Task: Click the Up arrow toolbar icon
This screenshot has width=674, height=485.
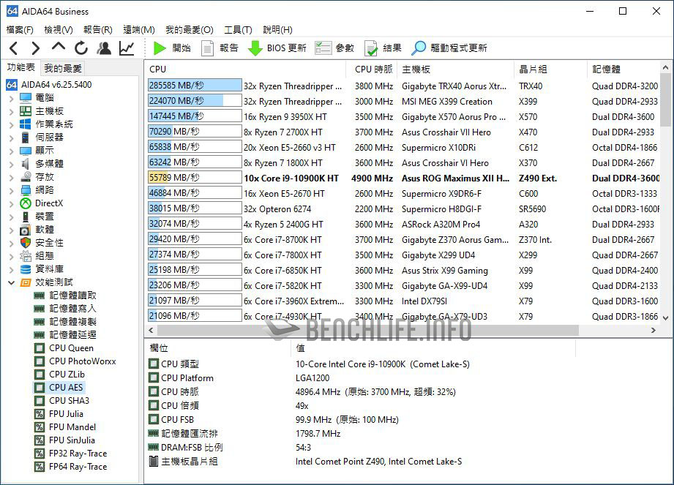Action: pos(59,48)
